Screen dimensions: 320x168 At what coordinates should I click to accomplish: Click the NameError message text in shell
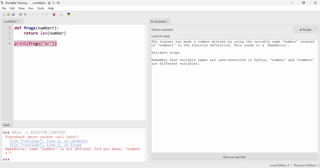tap(72, 151)
